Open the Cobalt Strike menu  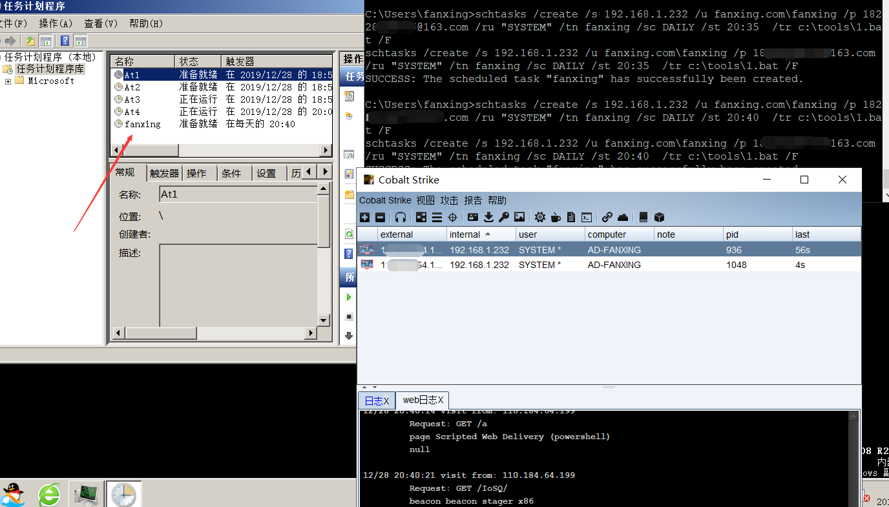385,200
